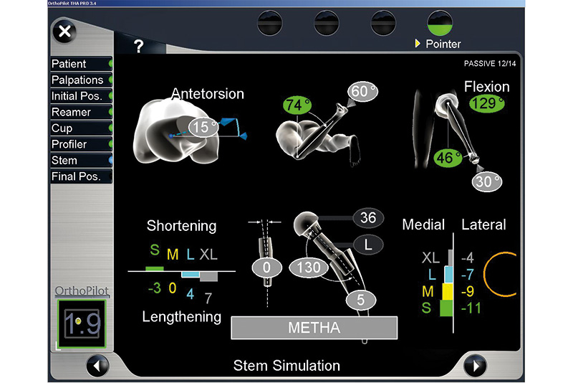Image resolution: width=573 pixels, height=383 pixels.
Task: Select the first tracker status indicator
Action: [270, 23]
